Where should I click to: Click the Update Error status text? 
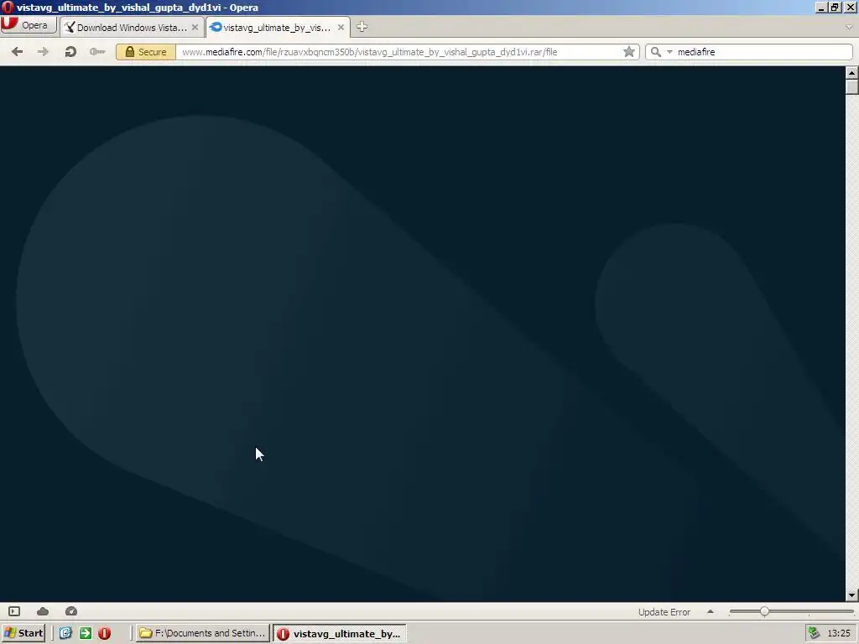(664, 611)
